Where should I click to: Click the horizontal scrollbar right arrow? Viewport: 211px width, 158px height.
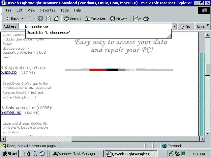pyautogui.click(x=202, y=139)
